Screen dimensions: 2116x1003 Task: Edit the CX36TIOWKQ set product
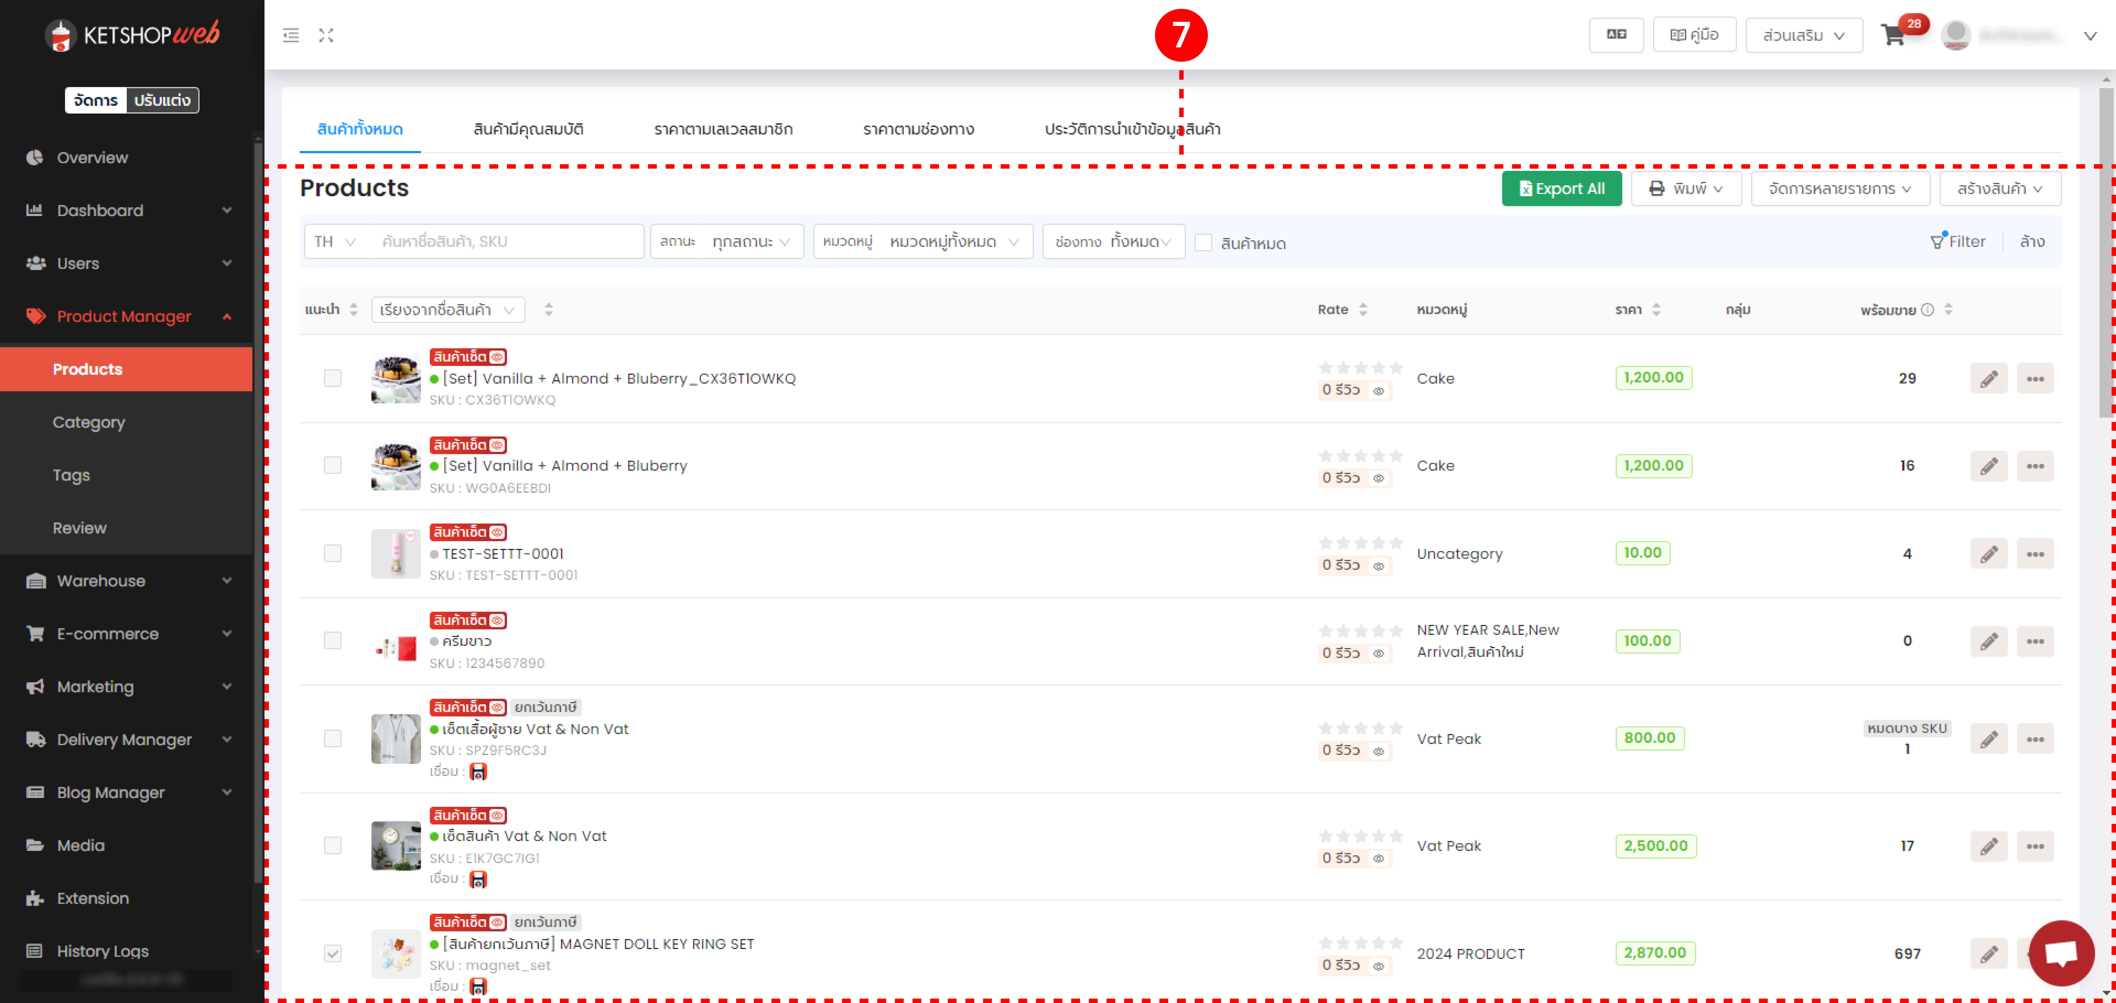coord(1989,379)
